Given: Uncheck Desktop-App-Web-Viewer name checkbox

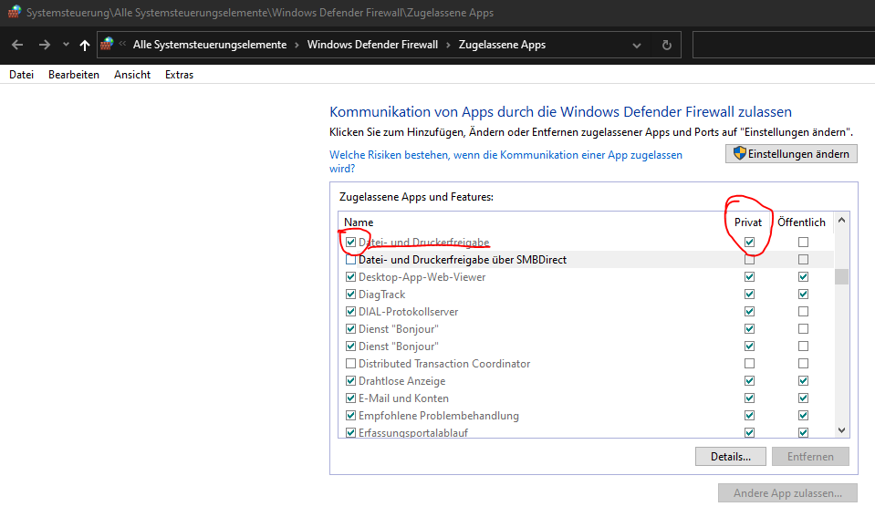Looking at the screenshot, I should coord(350,276).
